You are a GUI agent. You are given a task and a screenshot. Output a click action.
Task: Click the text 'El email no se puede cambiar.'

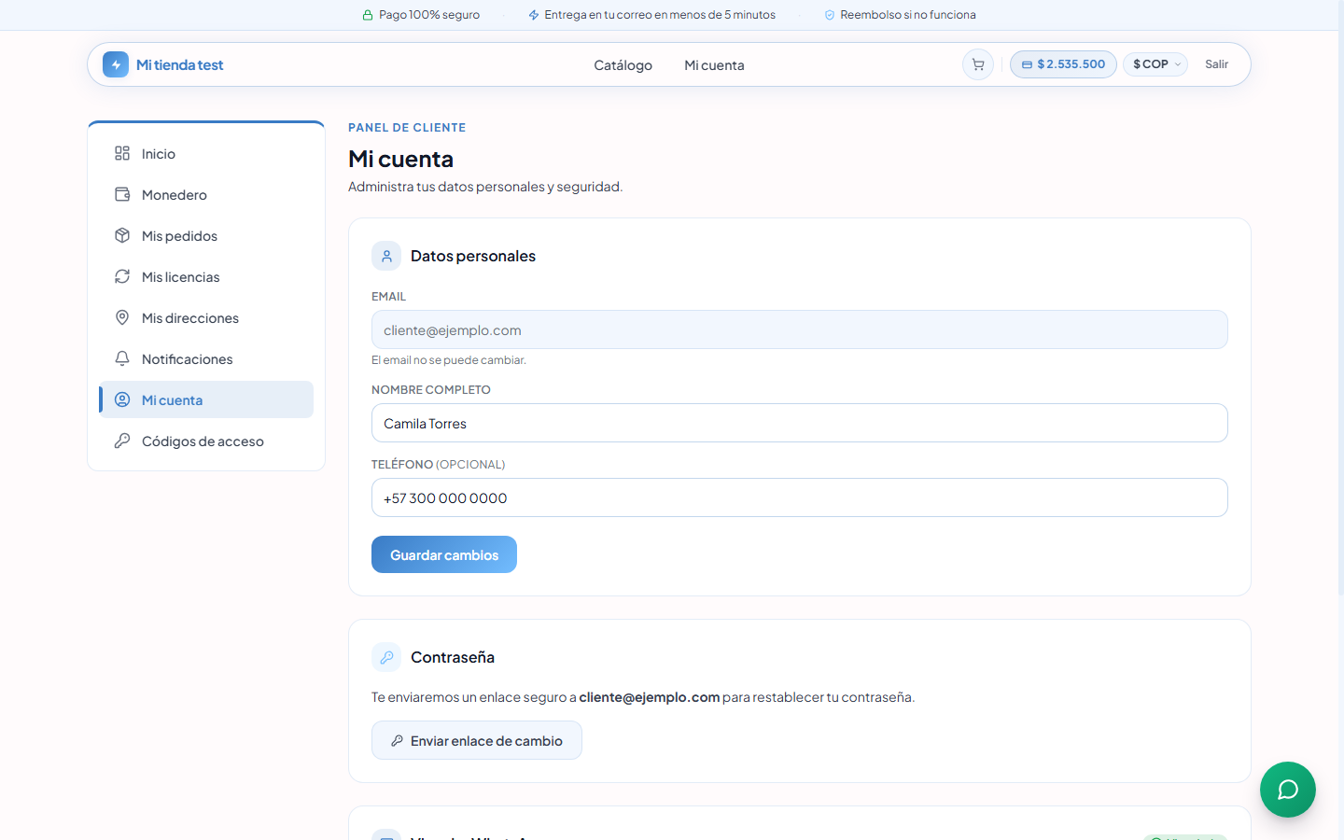tap(449, 360)
